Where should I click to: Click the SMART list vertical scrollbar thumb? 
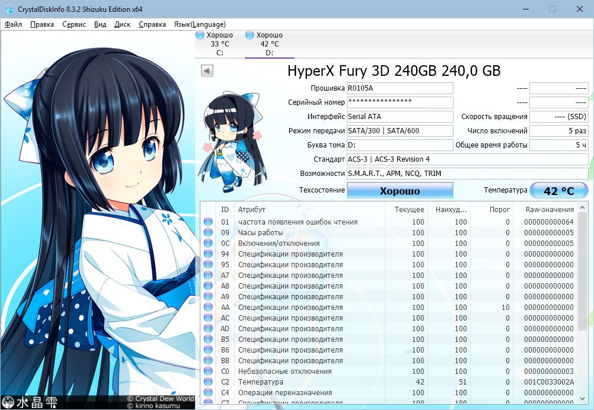[x=583, y=271]
